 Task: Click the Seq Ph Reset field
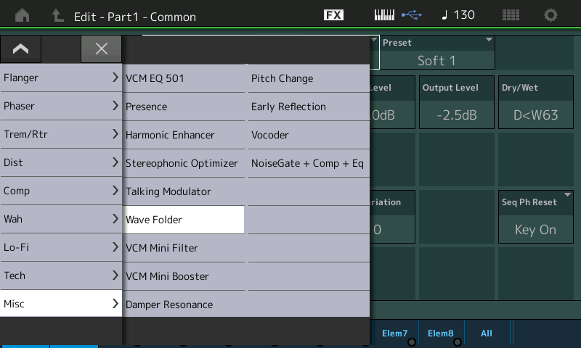coord(535,219)
